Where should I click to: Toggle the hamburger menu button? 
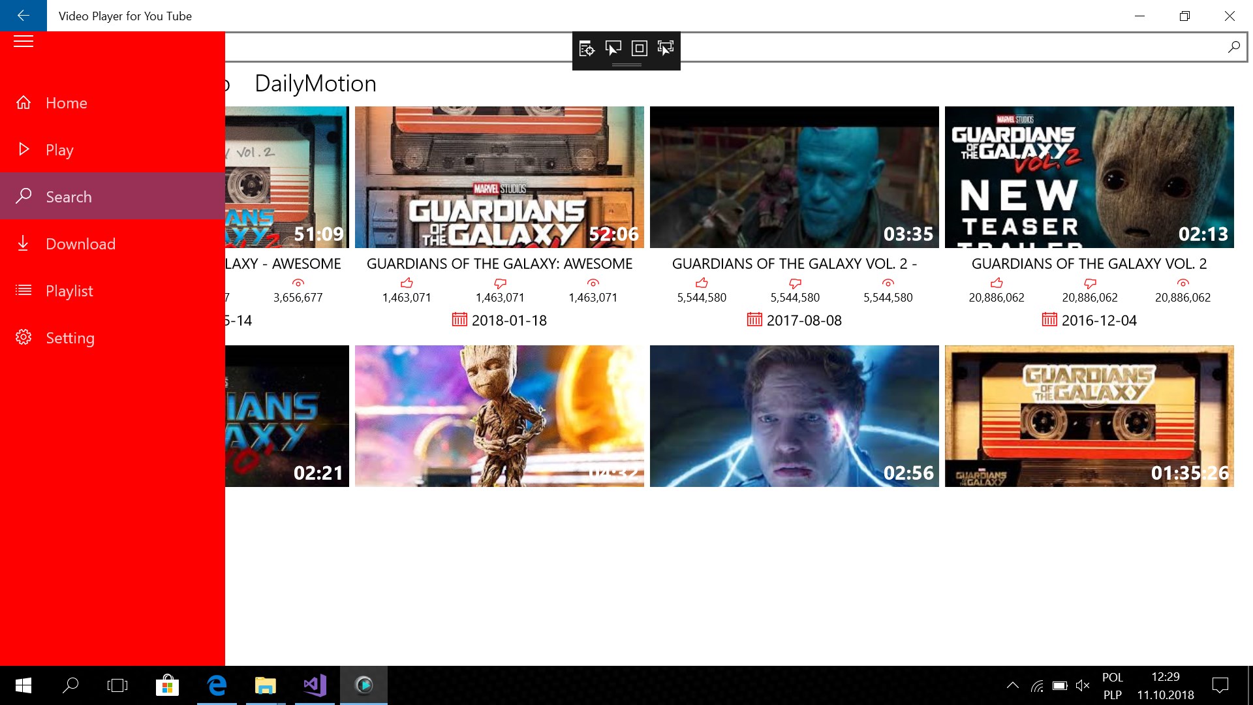tap(23, 42)
